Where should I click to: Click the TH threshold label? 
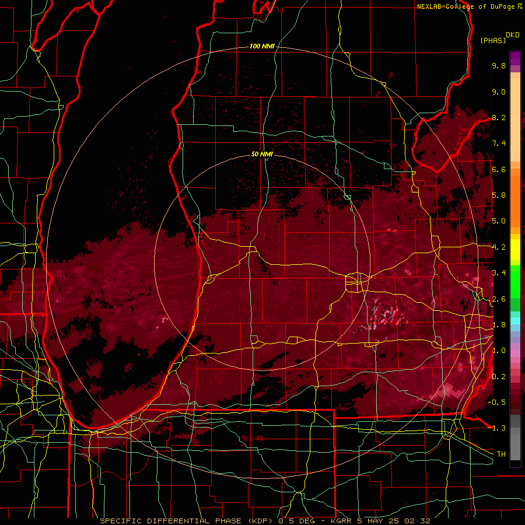coord(501,454)
